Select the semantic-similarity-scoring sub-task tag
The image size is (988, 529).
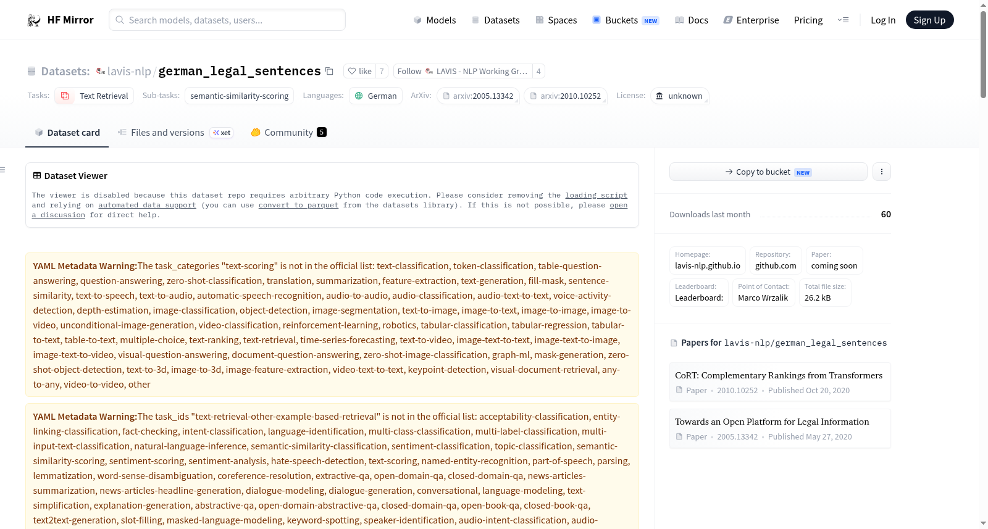click(239, 96)
